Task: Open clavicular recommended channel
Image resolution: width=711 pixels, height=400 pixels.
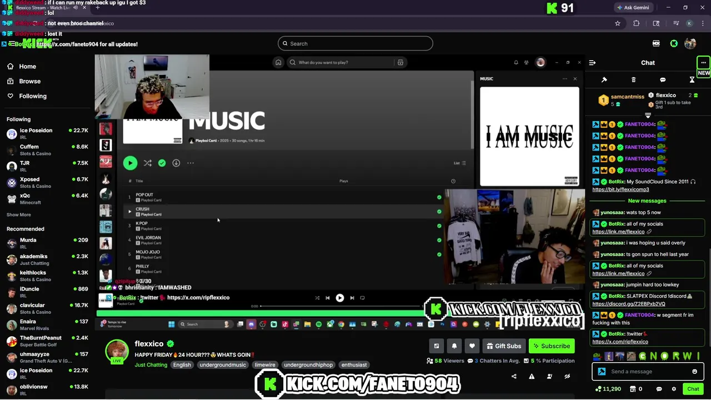Action: (47, 308)
